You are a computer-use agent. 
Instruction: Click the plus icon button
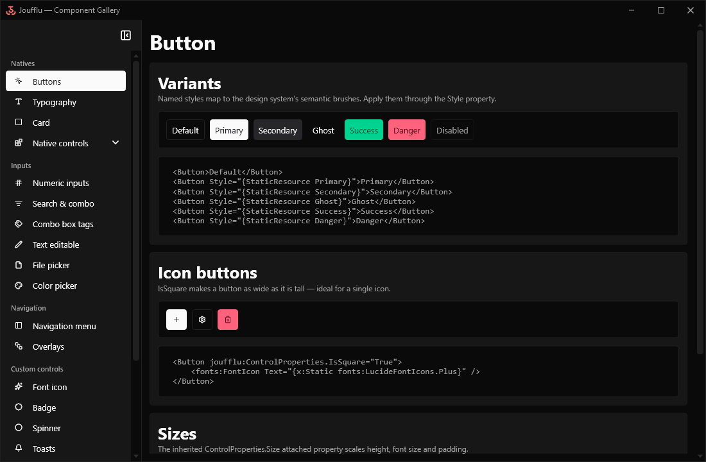pyautogui.click(x=176, y=320)
